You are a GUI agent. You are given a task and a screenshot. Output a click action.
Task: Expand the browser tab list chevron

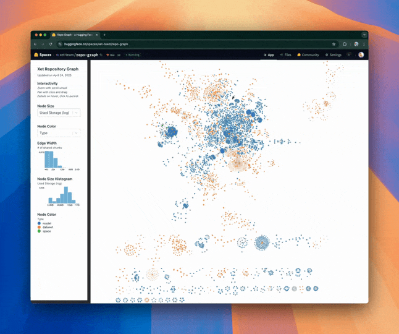(364, 35)
